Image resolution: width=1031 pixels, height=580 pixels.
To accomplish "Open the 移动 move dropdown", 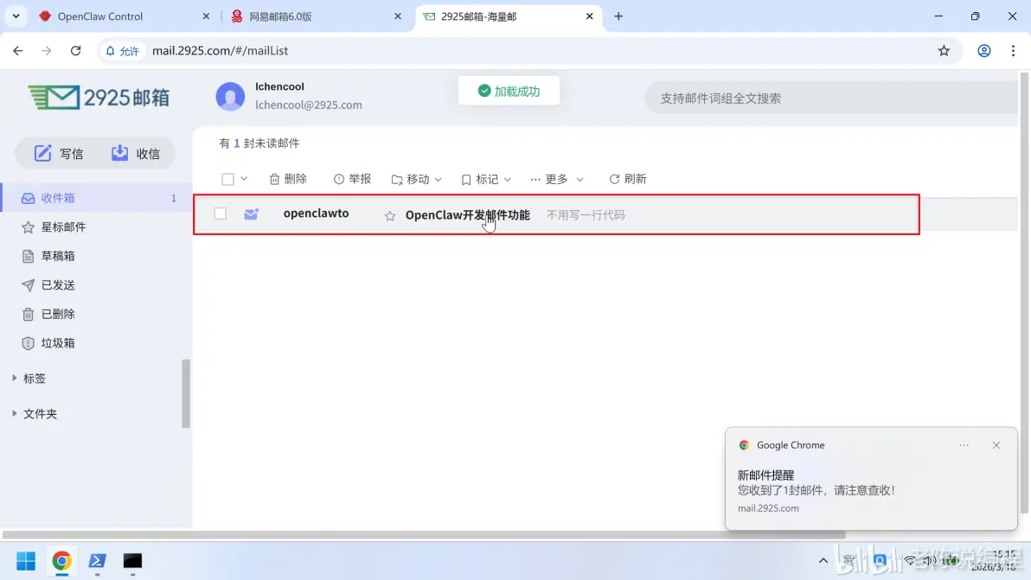I will point(417,179).
